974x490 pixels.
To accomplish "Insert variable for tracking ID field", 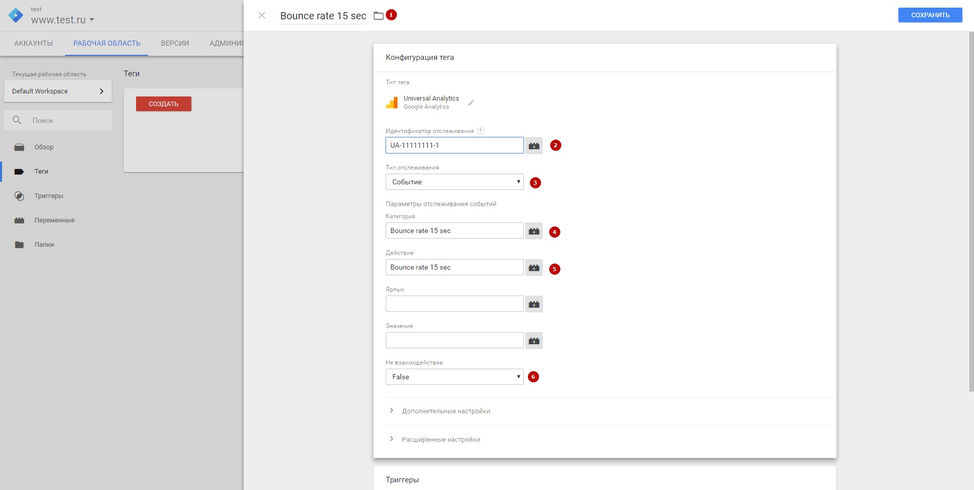I will [534, 146].
